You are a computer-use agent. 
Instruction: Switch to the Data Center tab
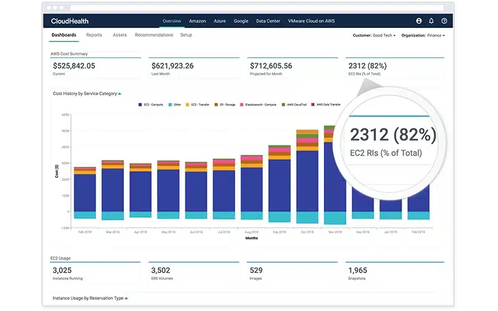coord(268,21)
